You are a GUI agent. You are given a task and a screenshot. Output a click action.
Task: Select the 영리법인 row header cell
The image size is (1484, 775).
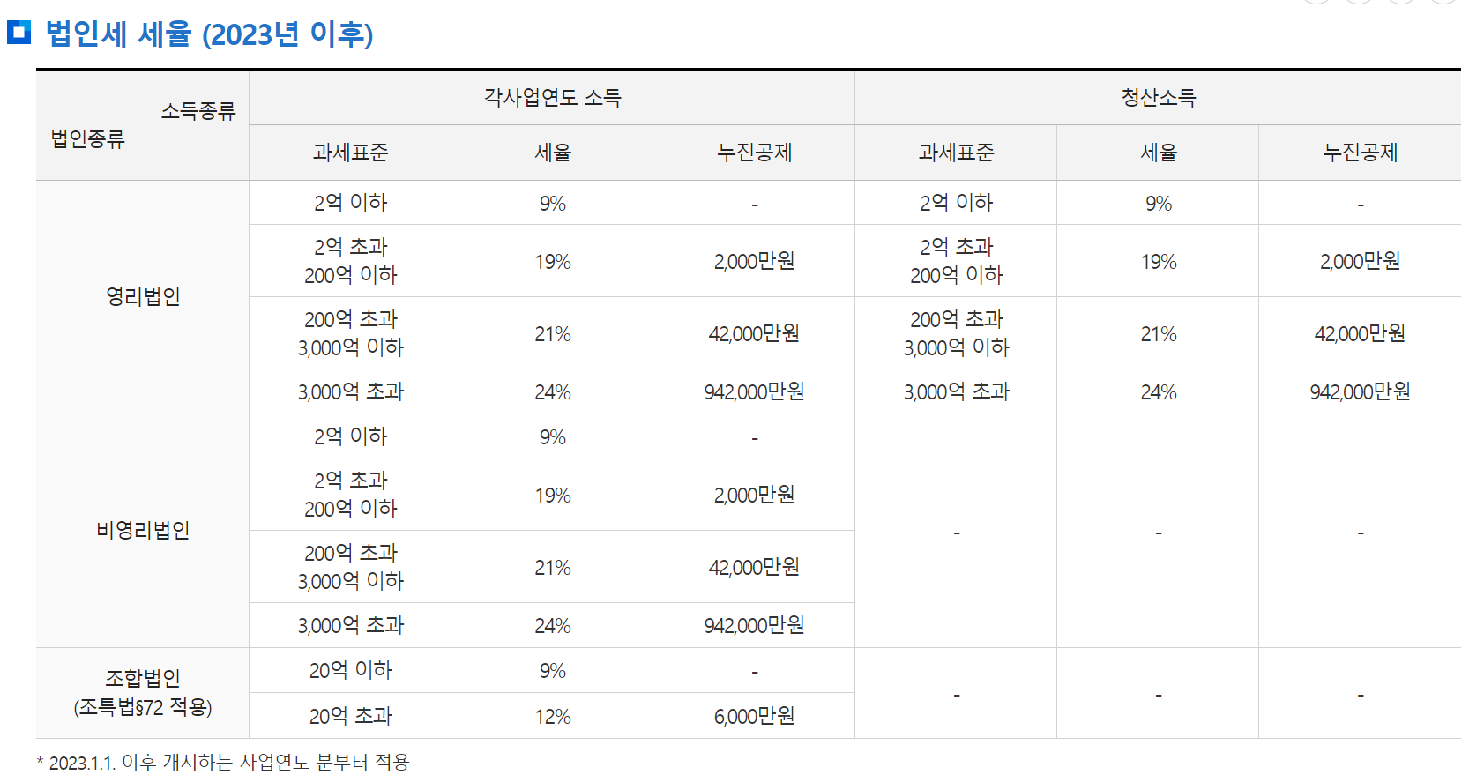tap(143, 297)
